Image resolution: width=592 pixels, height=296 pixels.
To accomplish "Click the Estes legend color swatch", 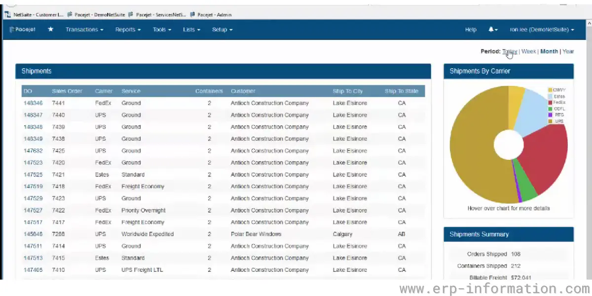I will [550, 96].
